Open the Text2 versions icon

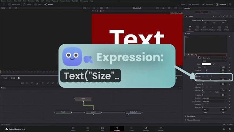220,16
